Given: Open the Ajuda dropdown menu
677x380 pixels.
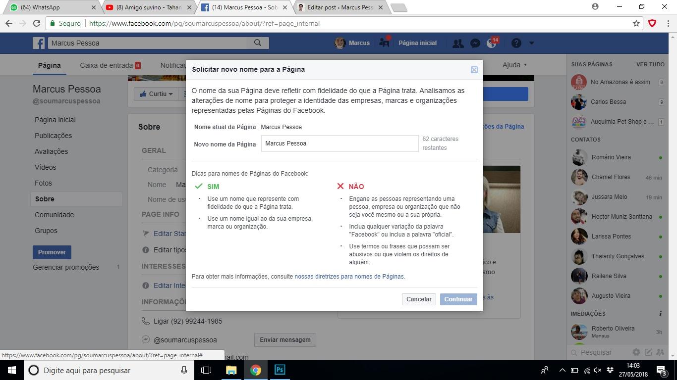Looking at the screenshot, I should pos(514,65).
